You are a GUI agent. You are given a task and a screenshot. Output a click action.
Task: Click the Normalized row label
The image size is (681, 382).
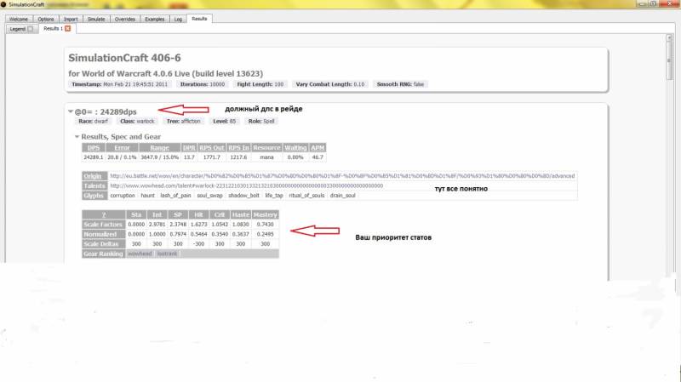click(x=104, y=234)
